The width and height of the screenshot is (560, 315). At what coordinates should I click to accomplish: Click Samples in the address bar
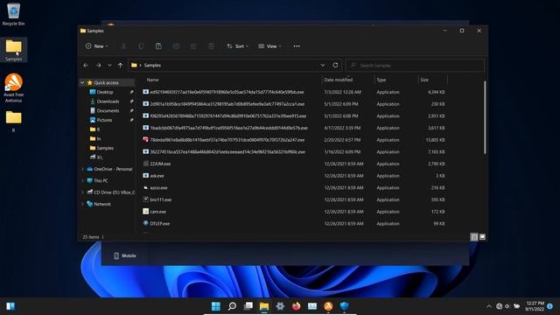pos(152,66)
